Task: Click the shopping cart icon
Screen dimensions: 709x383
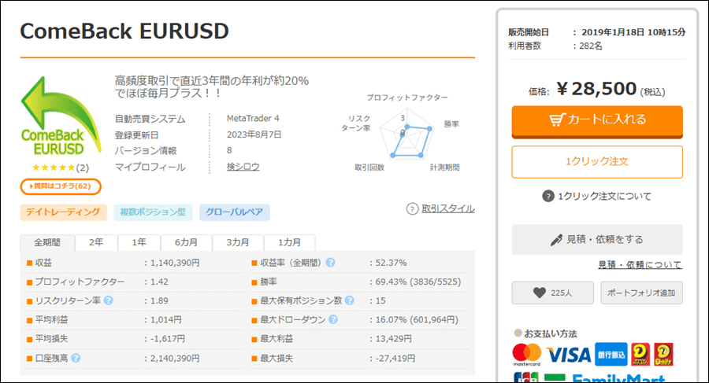Action: 557,120
